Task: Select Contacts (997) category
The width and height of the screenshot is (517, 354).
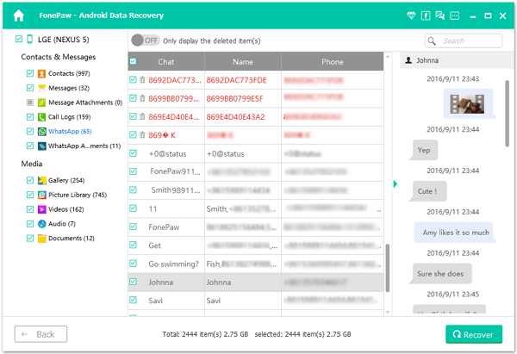Action: (69, 73)
